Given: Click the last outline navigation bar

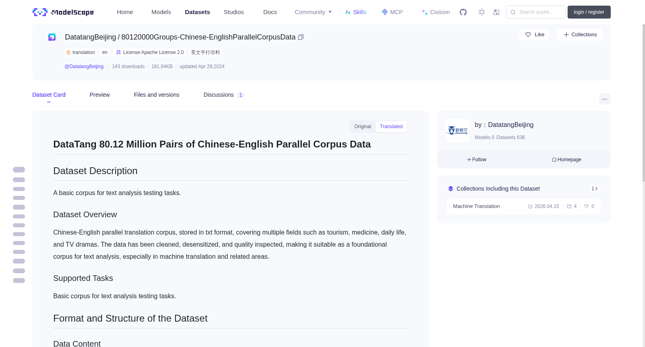Looking at the screenshot, I should click(x=19, y=281).
